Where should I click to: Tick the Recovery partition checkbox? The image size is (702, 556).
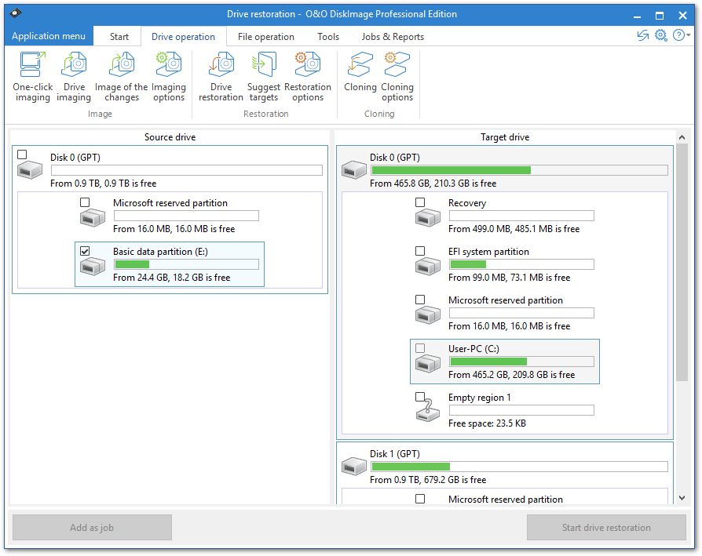[x=420, y=202]
